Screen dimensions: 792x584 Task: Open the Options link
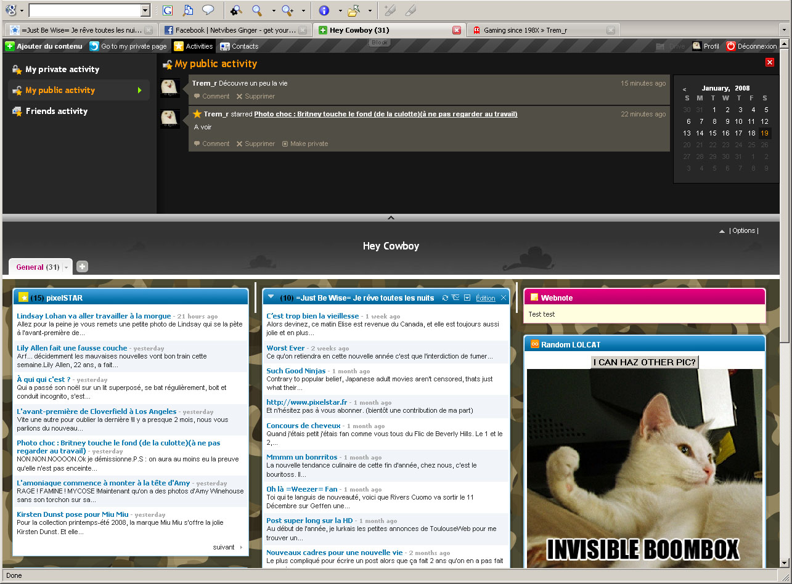[744, 231]
